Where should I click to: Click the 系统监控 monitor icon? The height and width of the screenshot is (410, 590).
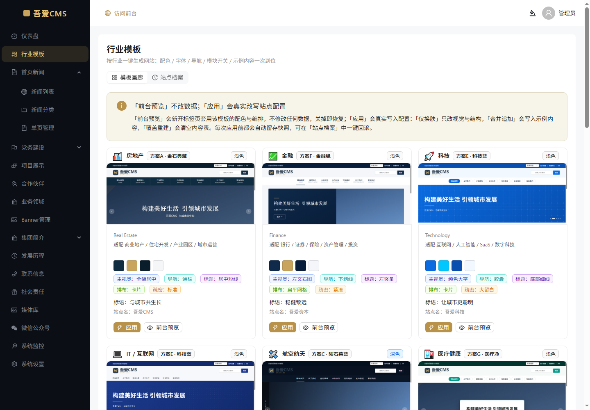point(14,346)
